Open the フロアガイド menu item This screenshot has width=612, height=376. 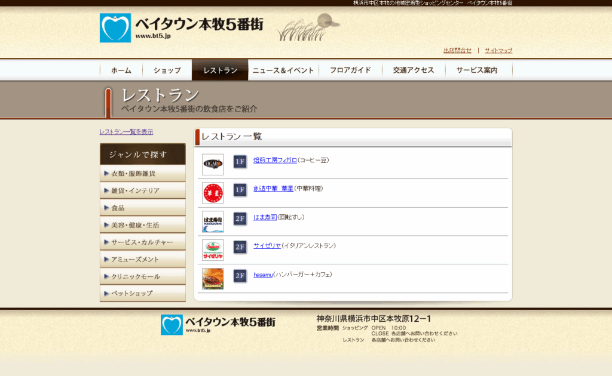[350, 70]
